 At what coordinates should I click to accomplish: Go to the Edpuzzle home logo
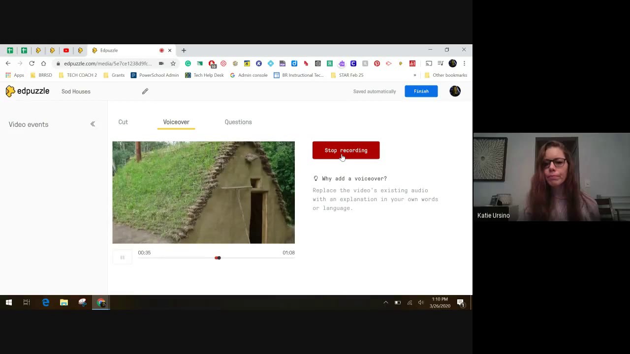[28, 91]
